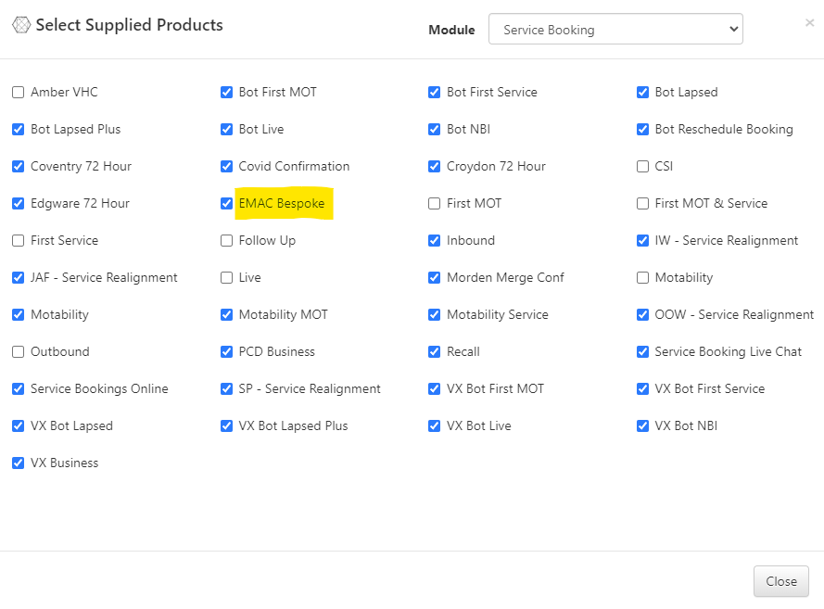Uncheck EMAC Bespoke product
This screenshot has height=609, width=824.
[x=226, y=203]
